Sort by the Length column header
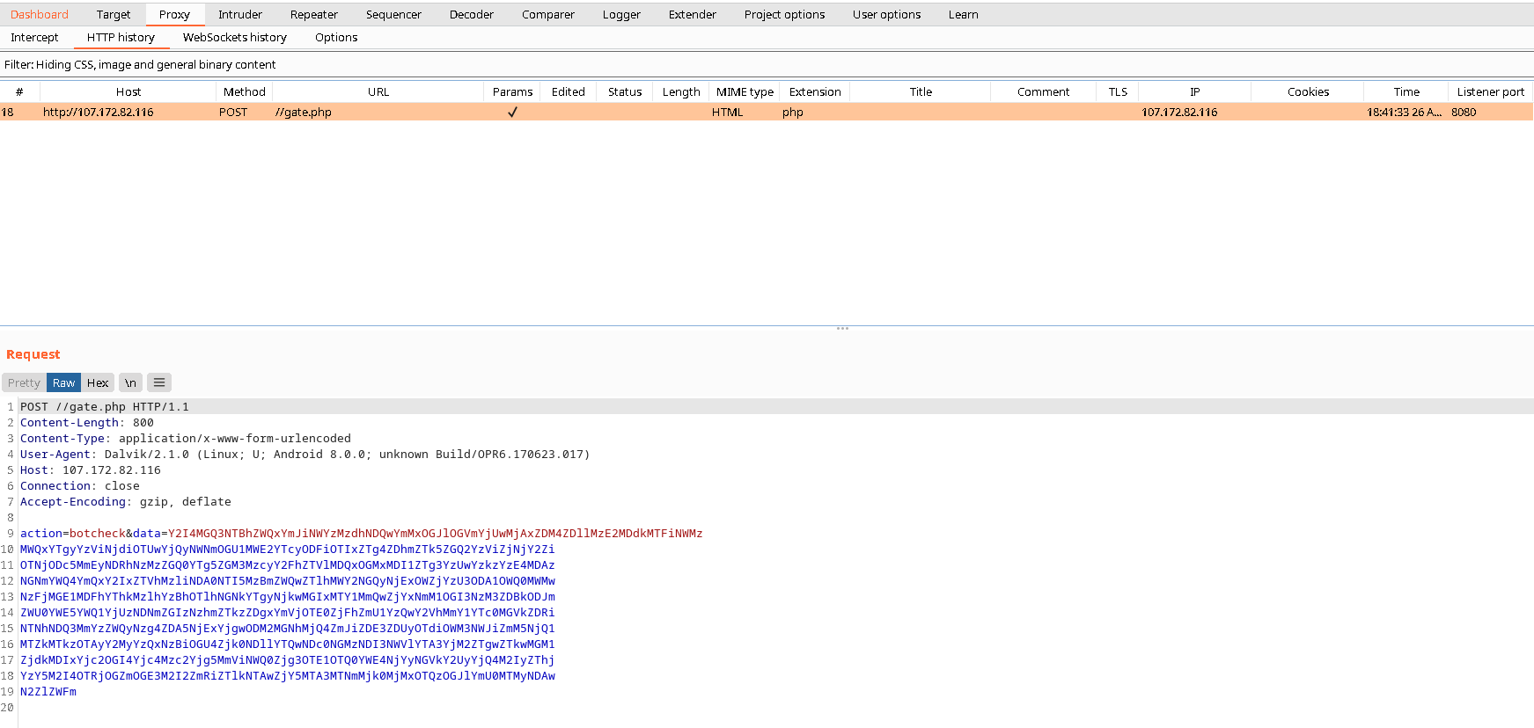This screenshot has height=728, width=1534. (681, 91)
